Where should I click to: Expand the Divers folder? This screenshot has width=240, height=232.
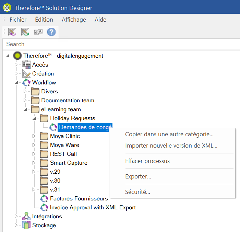coord(25,92)
